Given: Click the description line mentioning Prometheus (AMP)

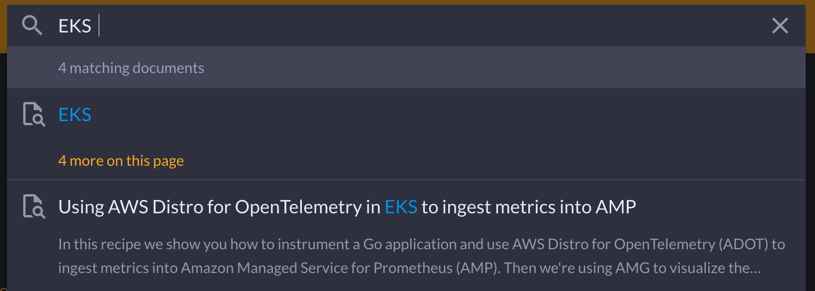Looking at the screenshot, I should (x=409, y=268).
